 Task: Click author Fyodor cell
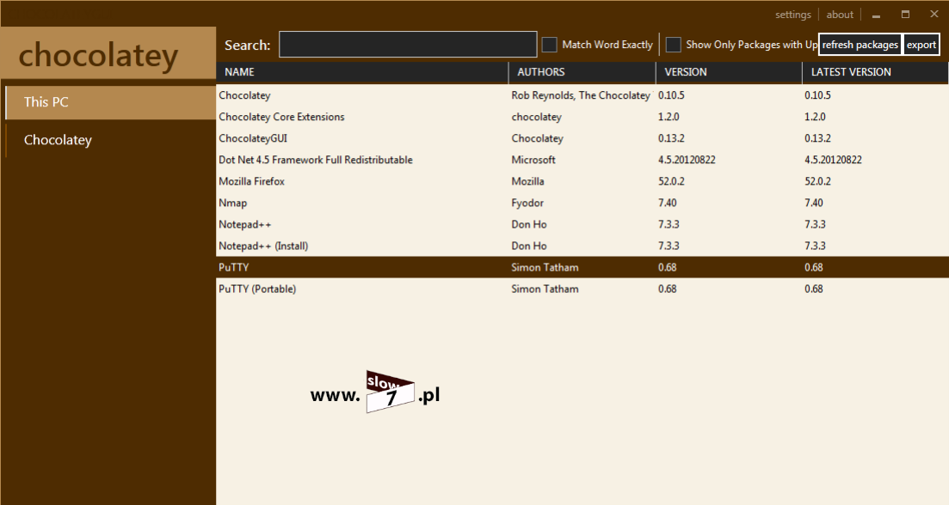(527, 203)
